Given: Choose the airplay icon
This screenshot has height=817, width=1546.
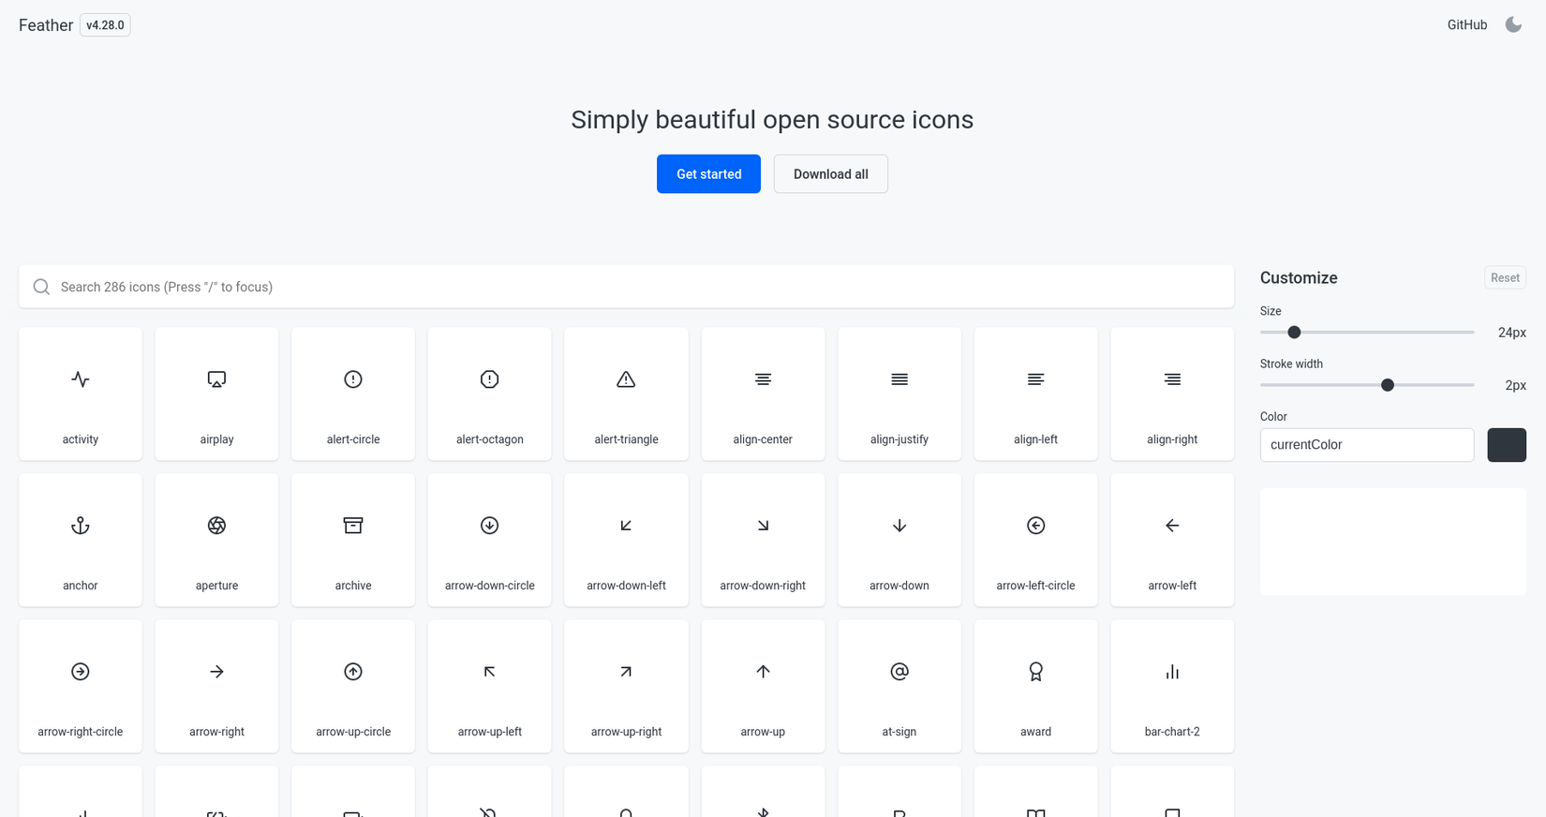Looking at the screenshot, I should point(216,394).
